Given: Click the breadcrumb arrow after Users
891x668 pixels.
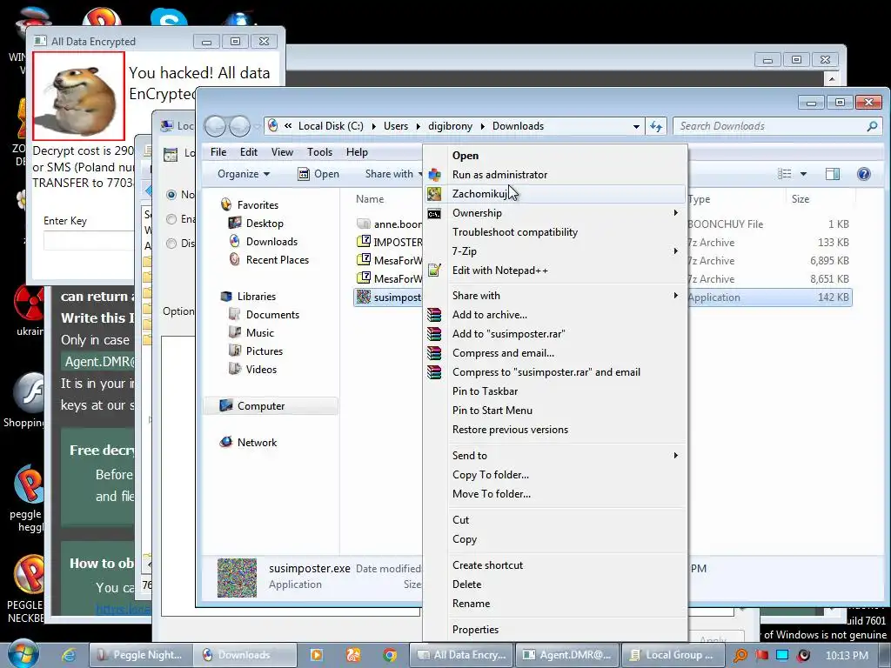Looking at the screenshot, I should [x=419, y=126].
